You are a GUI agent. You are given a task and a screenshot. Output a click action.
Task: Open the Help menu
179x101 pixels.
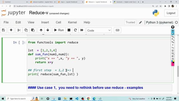point(87,22)
